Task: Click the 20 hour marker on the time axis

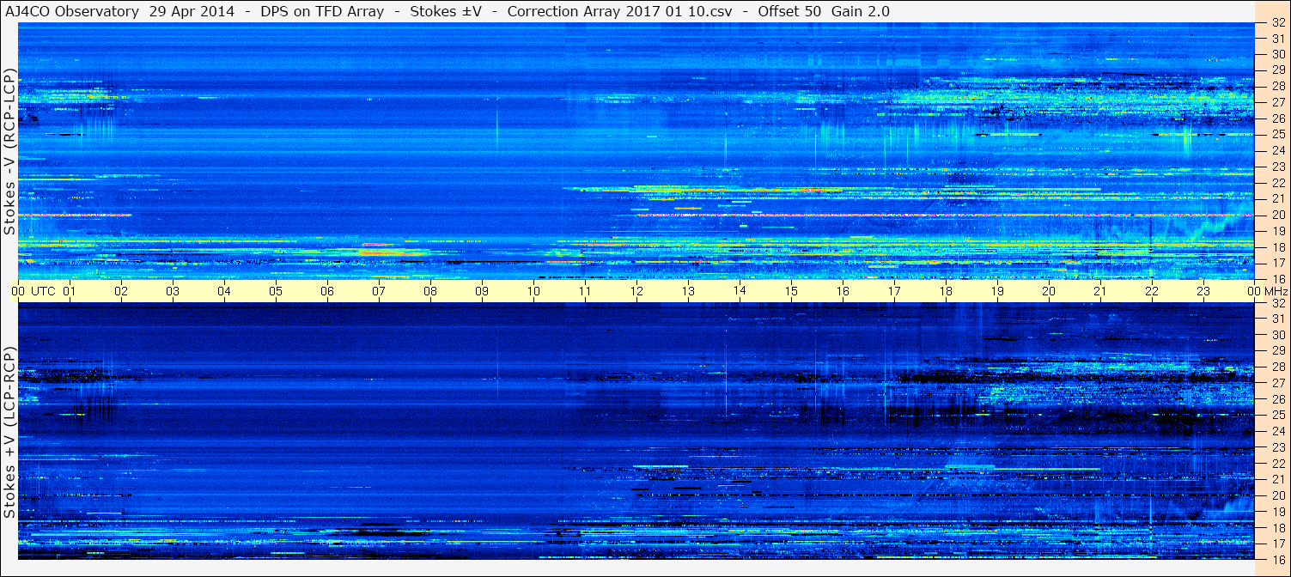Action: [x=1049, y=291]
